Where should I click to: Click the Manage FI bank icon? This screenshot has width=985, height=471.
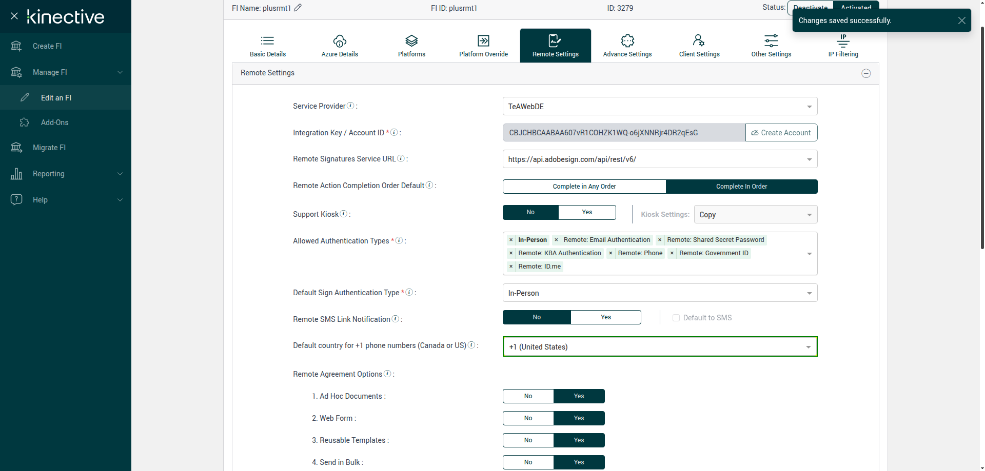coord(16,72)
